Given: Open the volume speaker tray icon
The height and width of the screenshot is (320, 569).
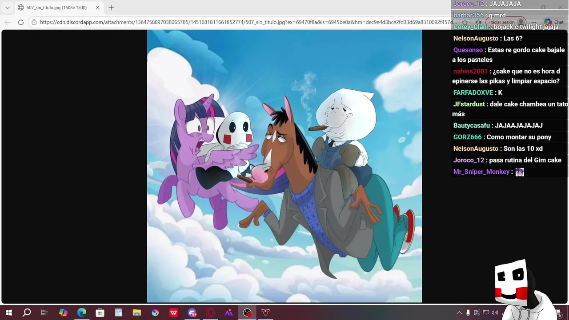Looking at the screenshot, I should pos(495,313).
